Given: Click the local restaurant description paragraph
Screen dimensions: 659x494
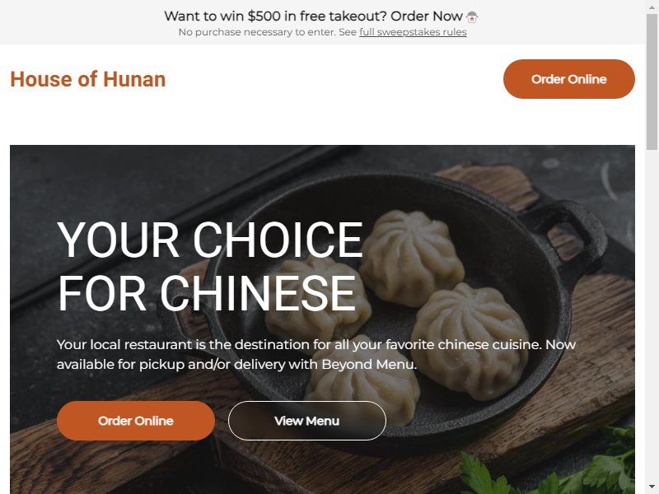Looking at the screenshot, I should pos(316,354).
